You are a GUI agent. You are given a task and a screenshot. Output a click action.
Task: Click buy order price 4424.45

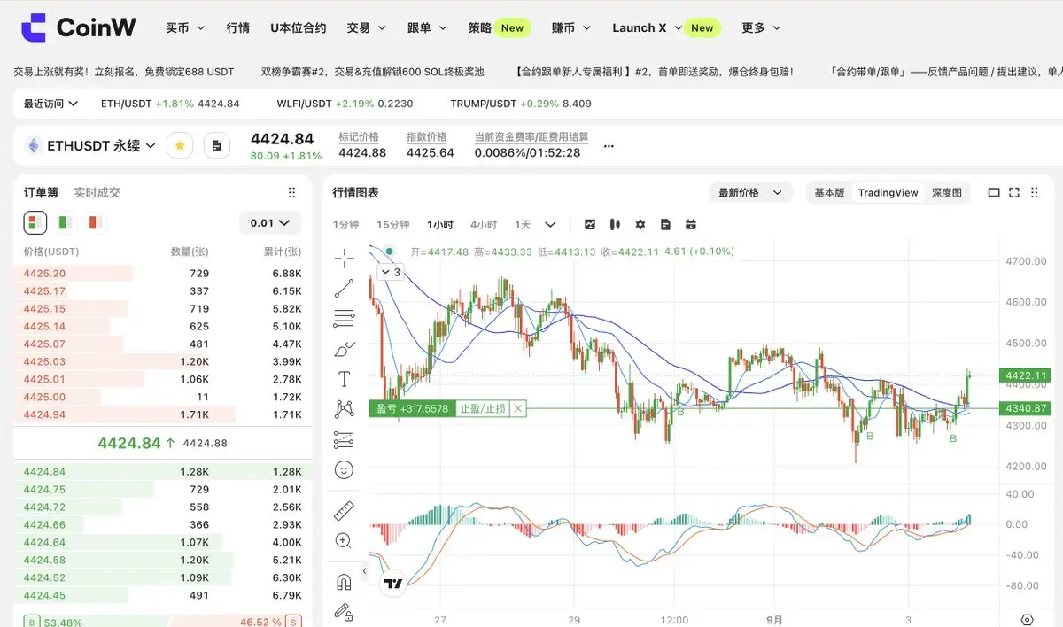click(x=44, y=595)
